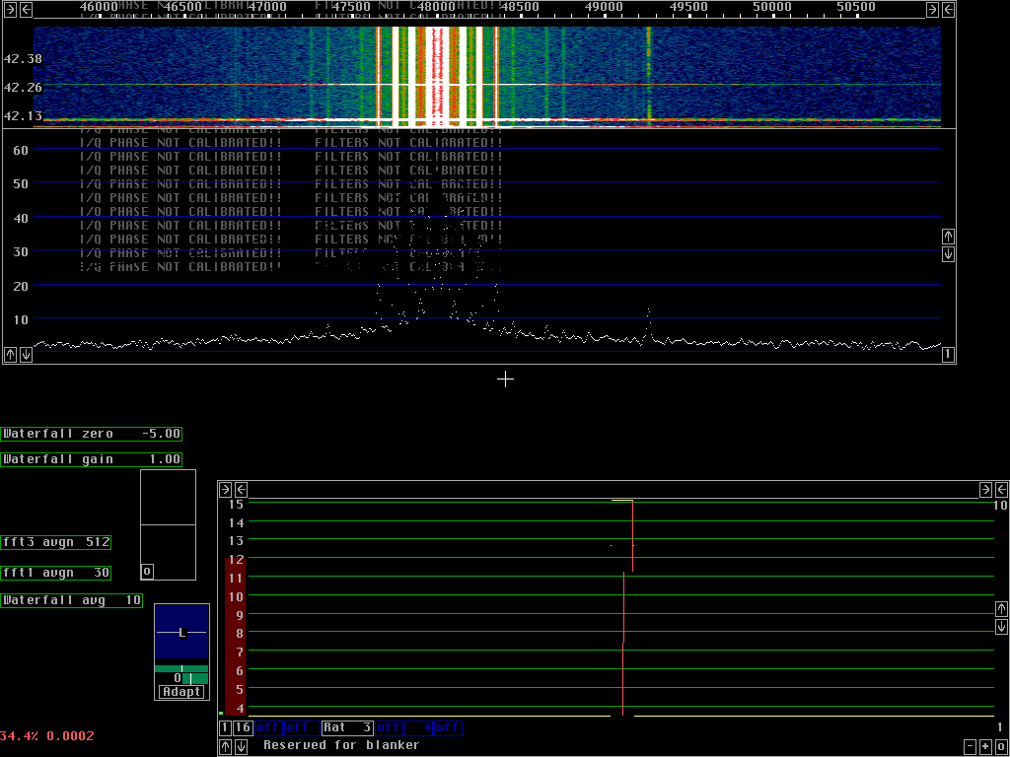The height and width of the screenshot is (757, 1010).
Task: Click down arrow beside 'Reserved for blanker'
Action: 241,747
